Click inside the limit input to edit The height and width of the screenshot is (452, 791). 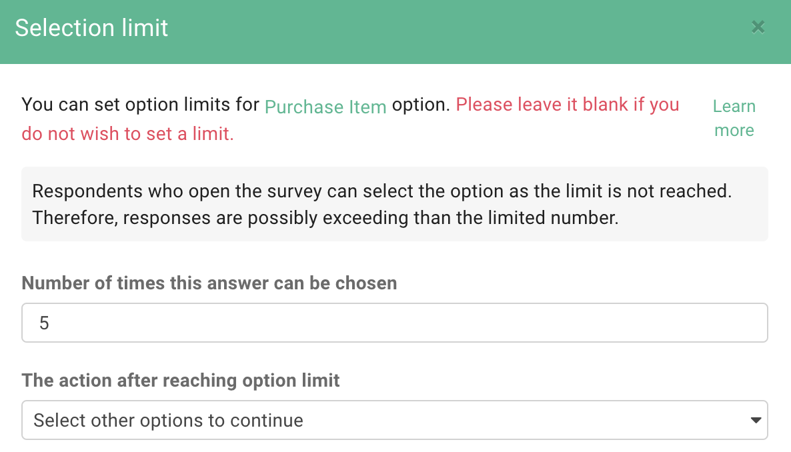coord(267,322)
